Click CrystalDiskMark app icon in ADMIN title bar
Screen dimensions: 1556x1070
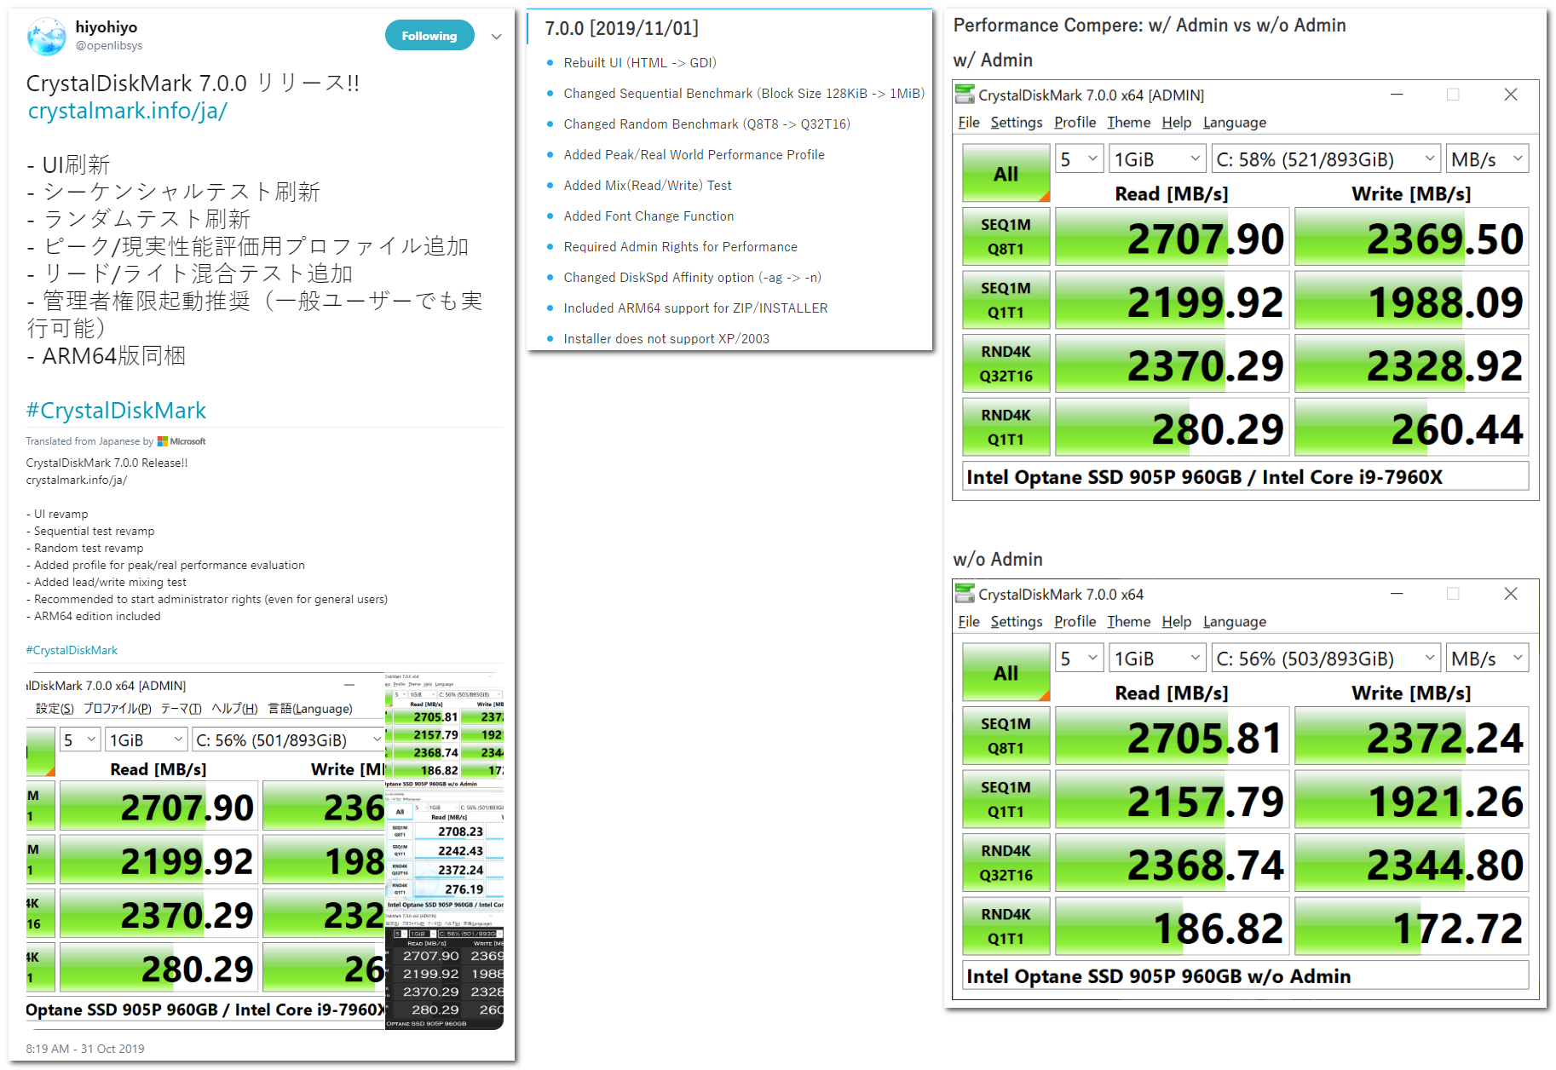[x=965, y=94]
